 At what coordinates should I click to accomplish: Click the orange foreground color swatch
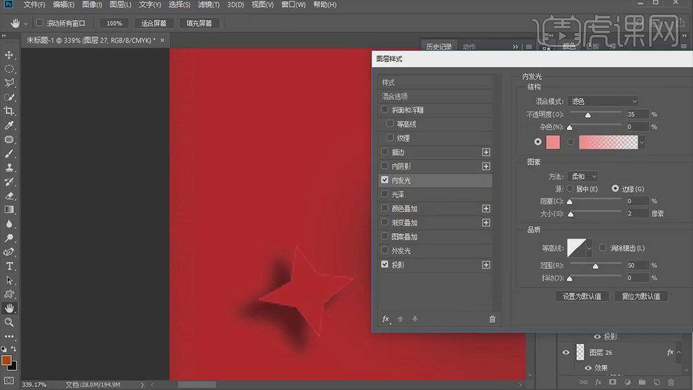[x=6, y=361]
